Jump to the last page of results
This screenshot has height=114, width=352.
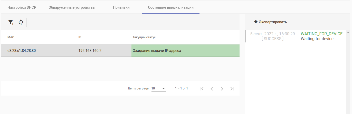pyautogui.click(x=232, y=89)
